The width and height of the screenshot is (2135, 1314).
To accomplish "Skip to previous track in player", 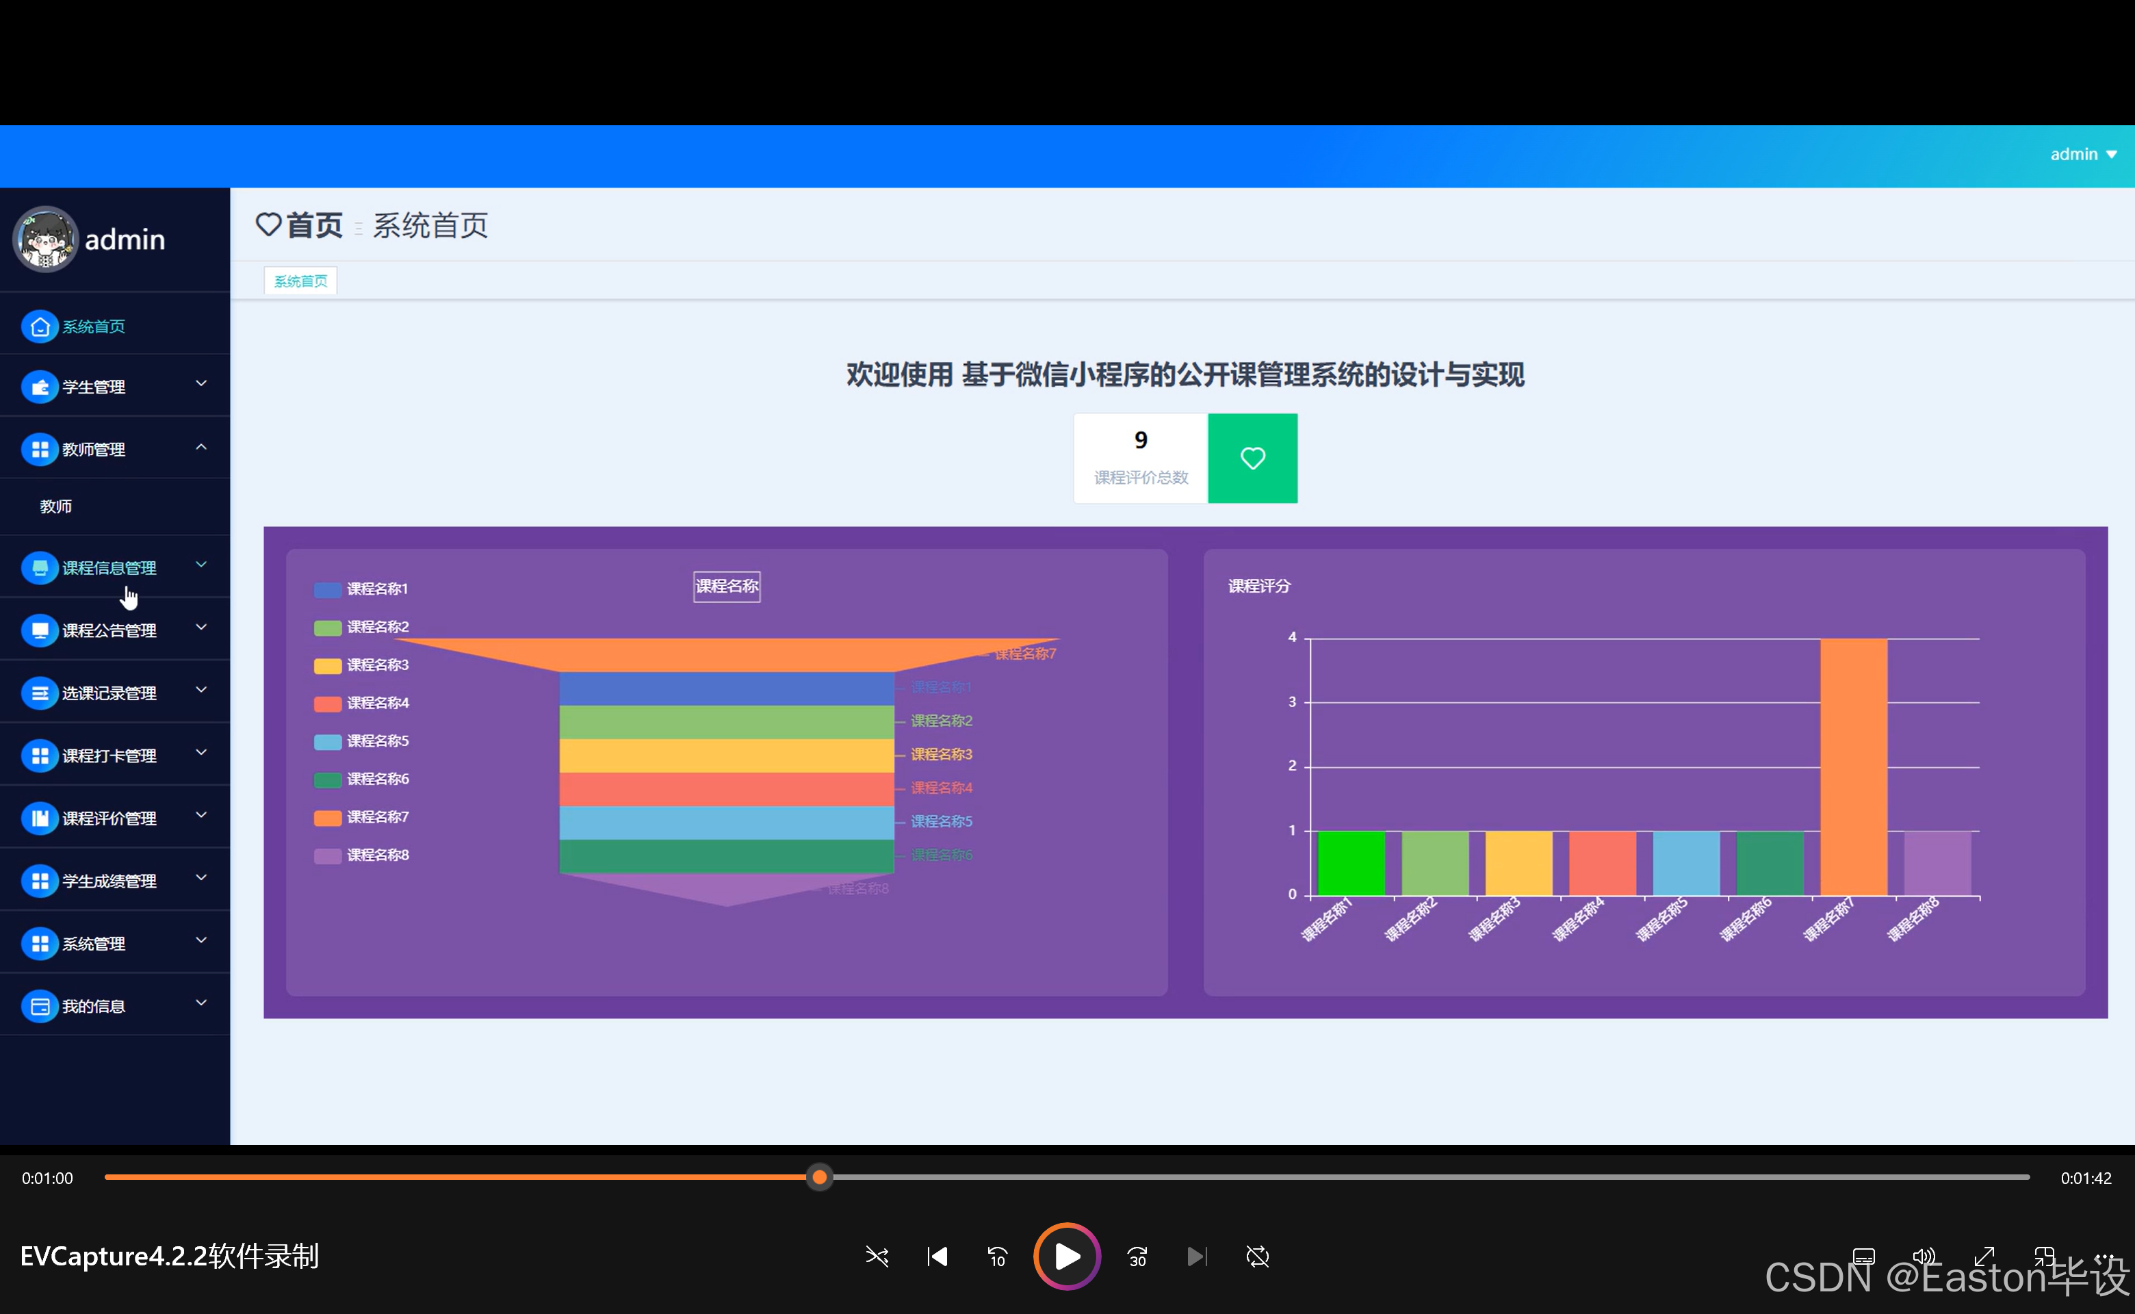I will pyautogui.click(x=937, y=1256).
